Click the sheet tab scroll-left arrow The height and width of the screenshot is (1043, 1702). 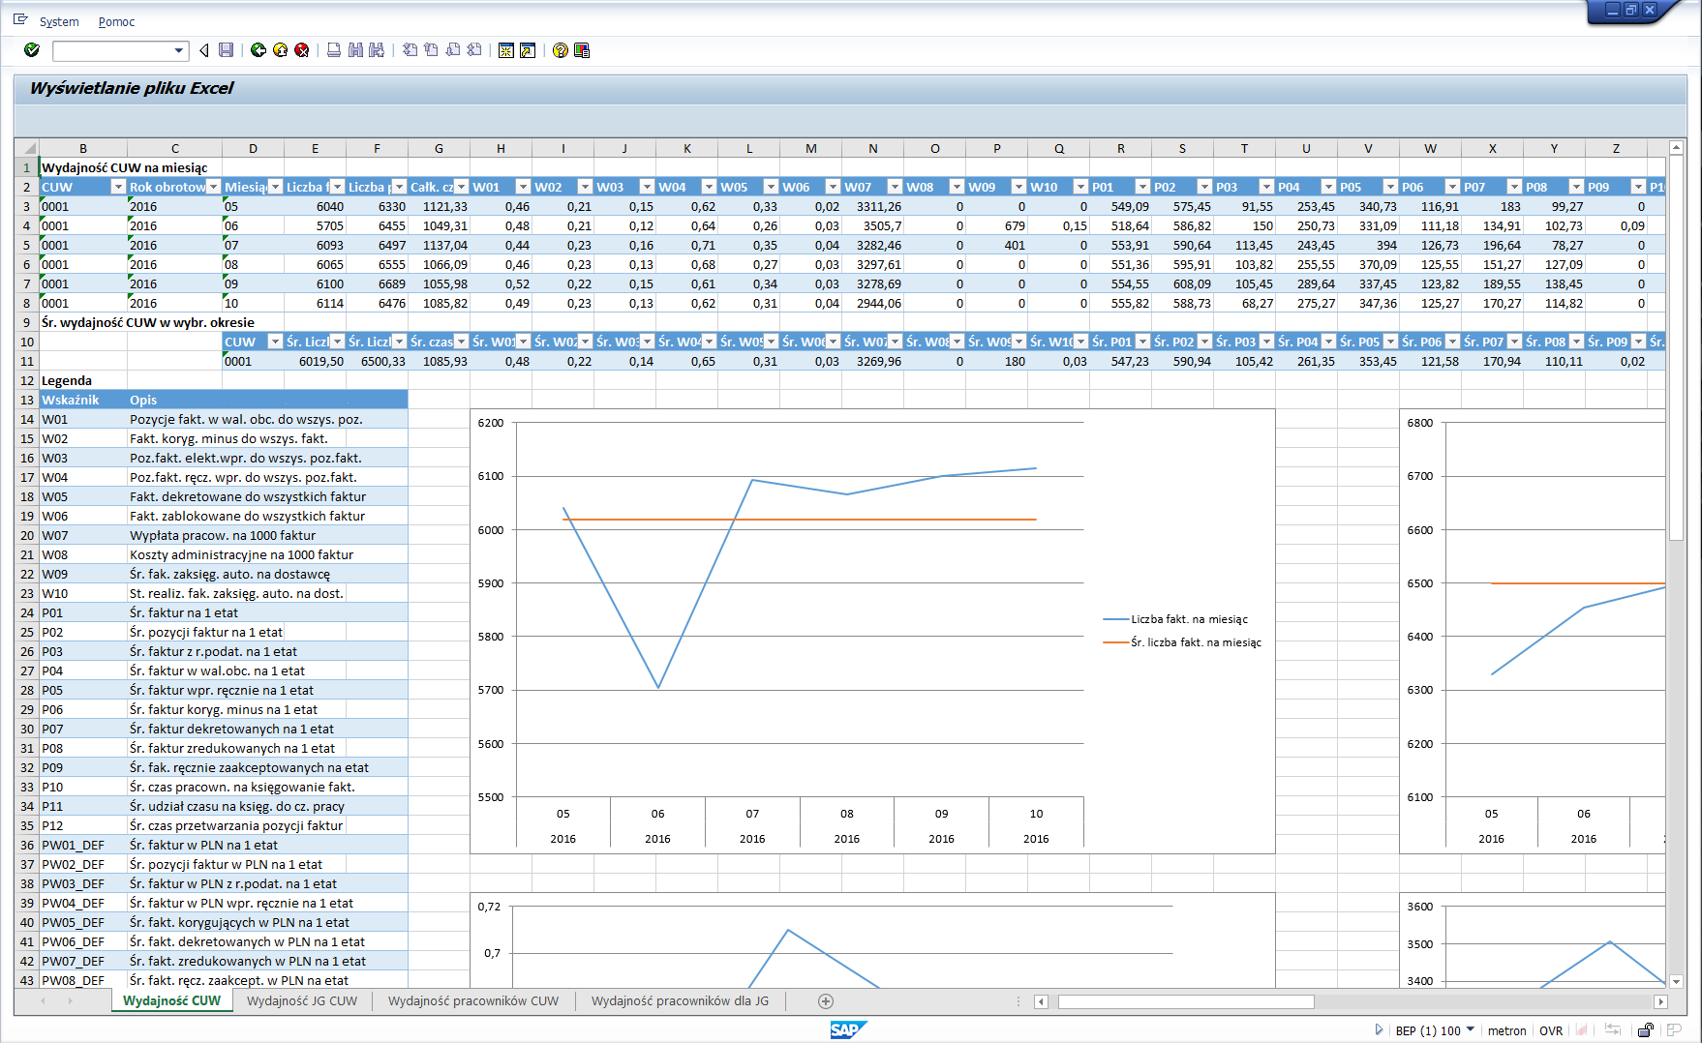tap(44, 1001)
